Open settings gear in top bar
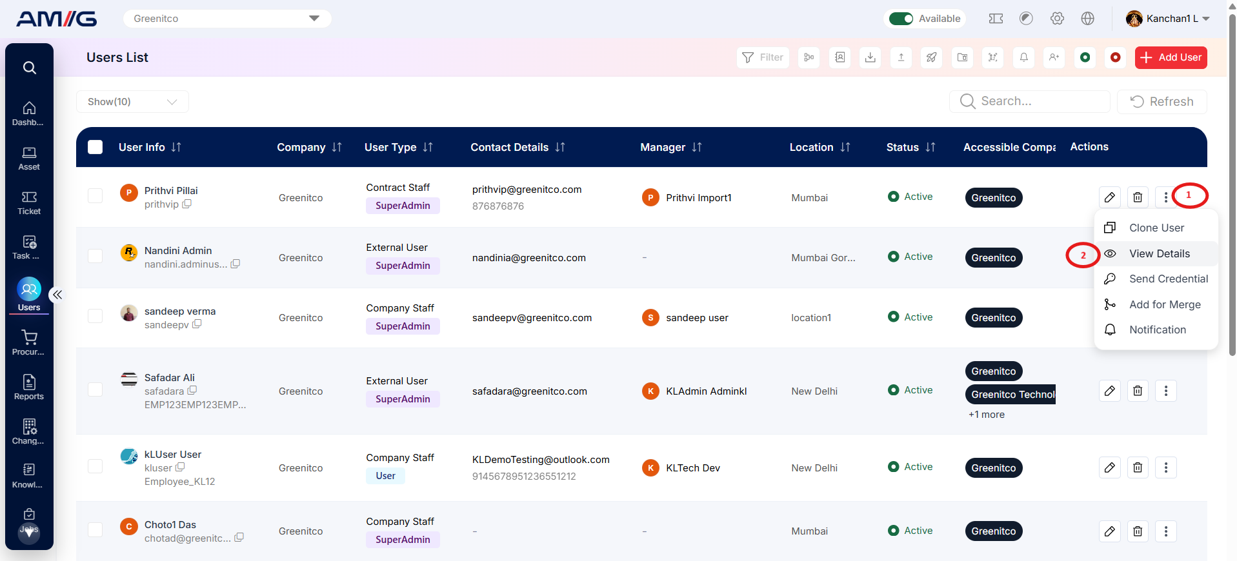 coord(1057,19)
